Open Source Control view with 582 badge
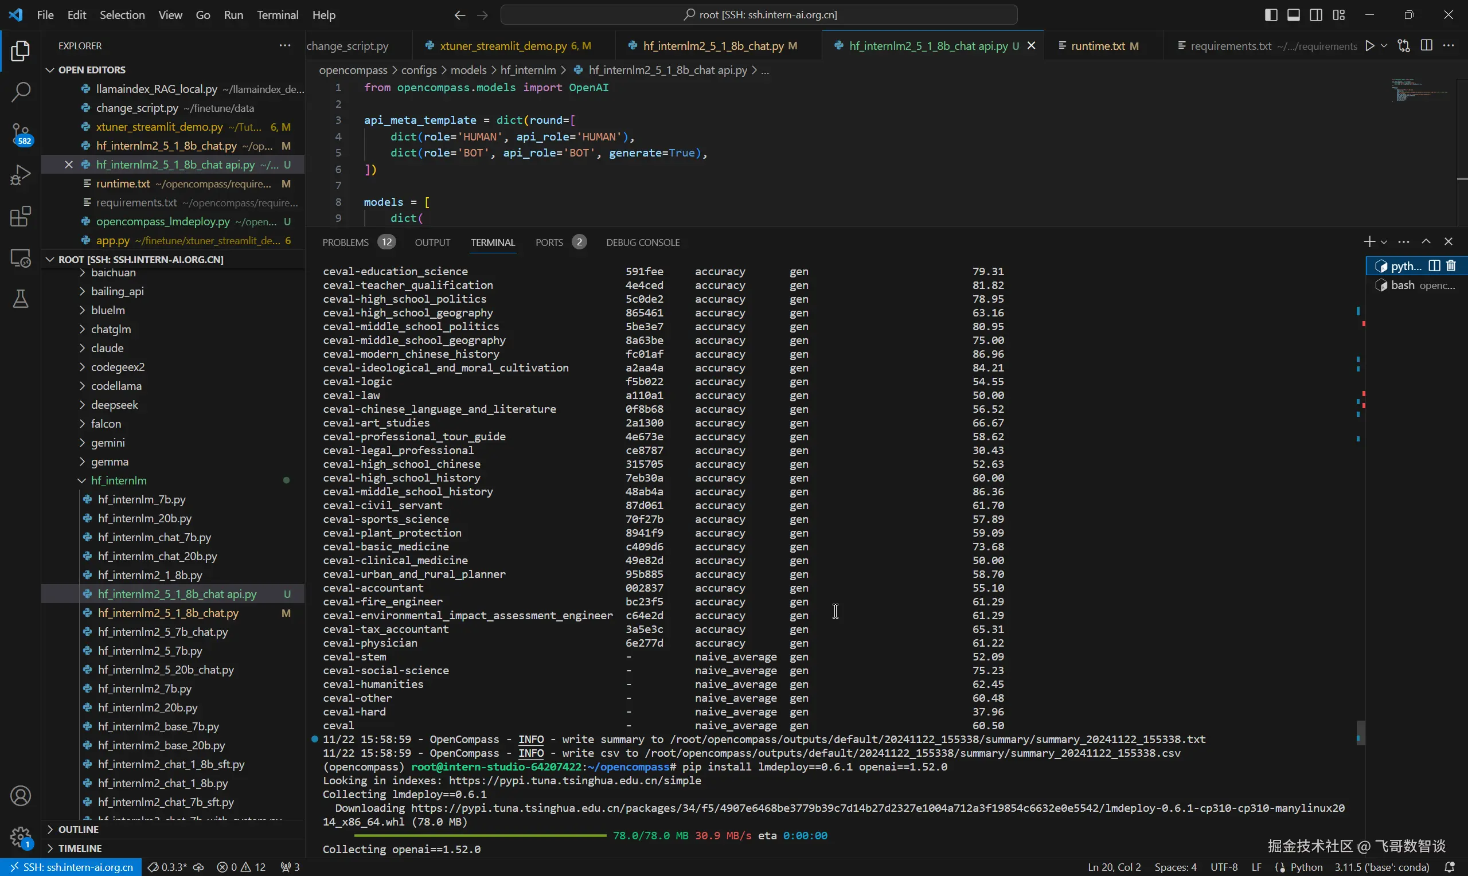The width and height of the screenshot is (1468, 876). click(21, 134)
